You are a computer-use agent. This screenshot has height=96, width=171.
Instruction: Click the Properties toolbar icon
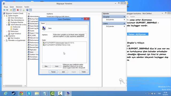21,10
